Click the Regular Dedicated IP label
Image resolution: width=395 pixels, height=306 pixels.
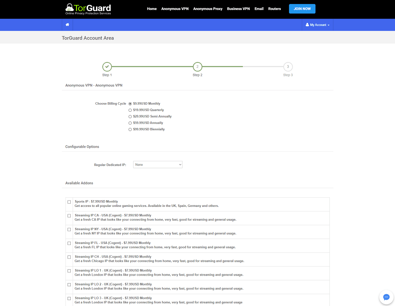[x=110, y=165]
